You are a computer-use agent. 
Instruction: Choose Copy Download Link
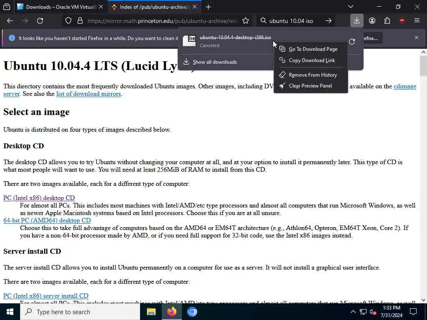click(x=311, y=60)
